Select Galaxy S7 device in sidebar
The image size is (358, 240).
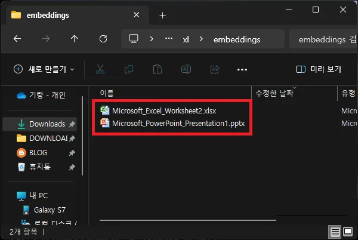point(45,210)
